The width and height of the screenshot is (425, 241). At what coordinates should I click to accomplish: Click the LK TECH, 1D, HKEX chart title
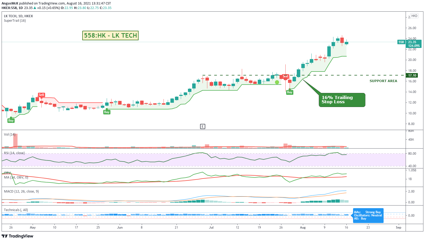(18, 16)
